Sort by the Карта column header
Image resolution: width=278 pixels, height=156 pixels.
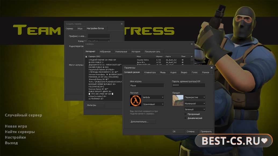pos(173,57)
